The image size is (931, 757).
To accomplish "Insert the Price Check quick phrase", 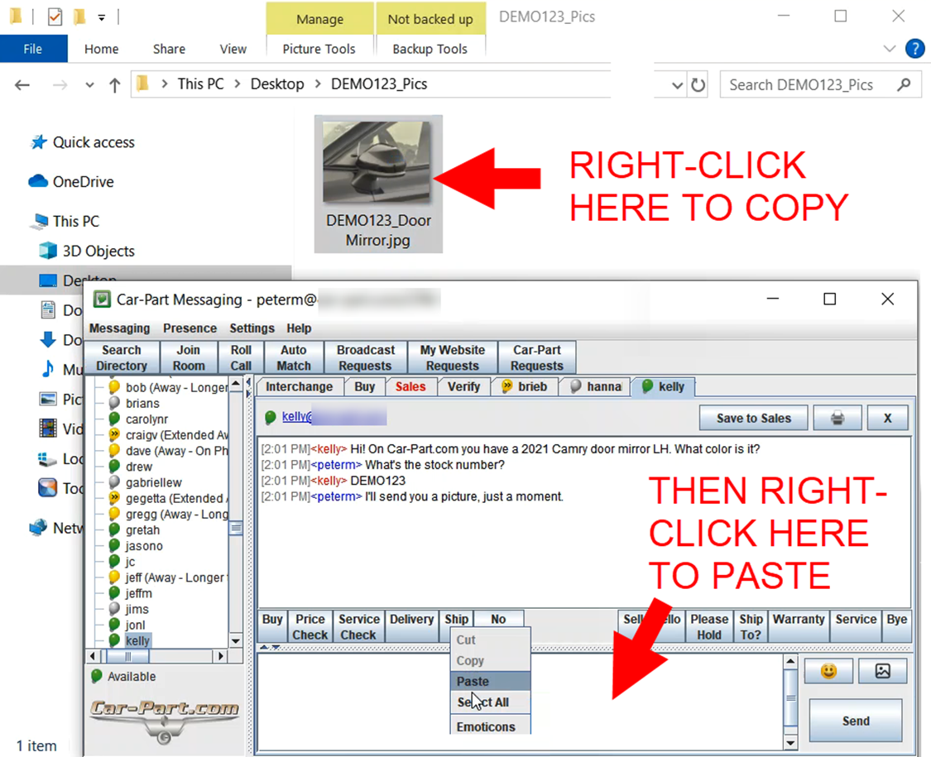I will click(x=310, y=626).
